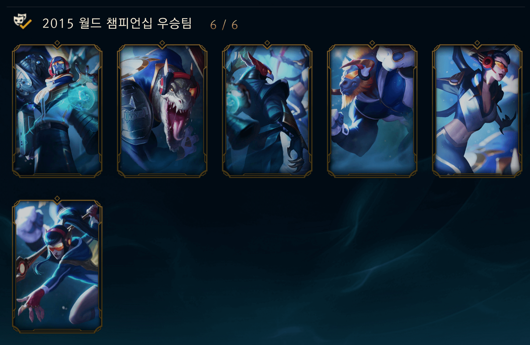Choose the SKT T1 Azir skin card
This screenshot has height=345, width=530.
coord(267,111)
